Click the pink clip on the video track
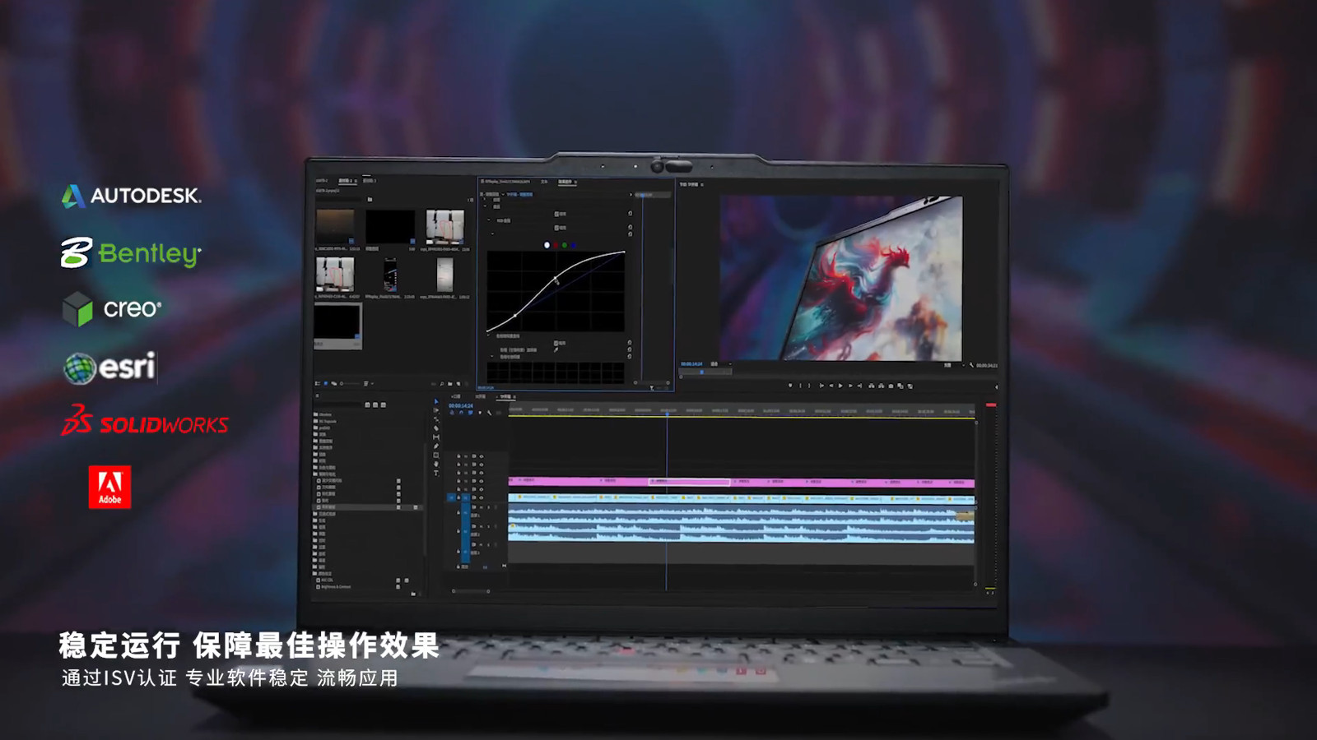 pyautogui.click(x=741, y=483)
